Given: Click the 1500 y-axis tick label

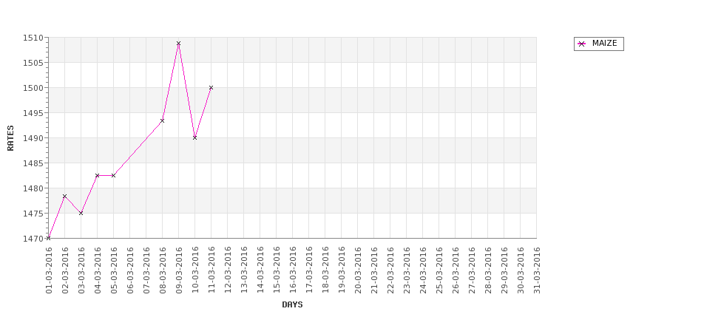Looking at the screenshot, I should point(33,88).
